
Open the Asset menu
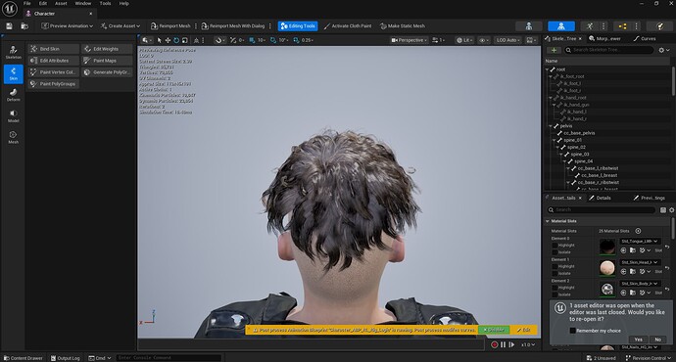point(61,4)
